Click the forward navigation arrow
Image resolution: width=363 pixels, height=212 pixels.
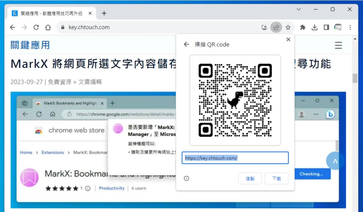(x=24, y=27)
